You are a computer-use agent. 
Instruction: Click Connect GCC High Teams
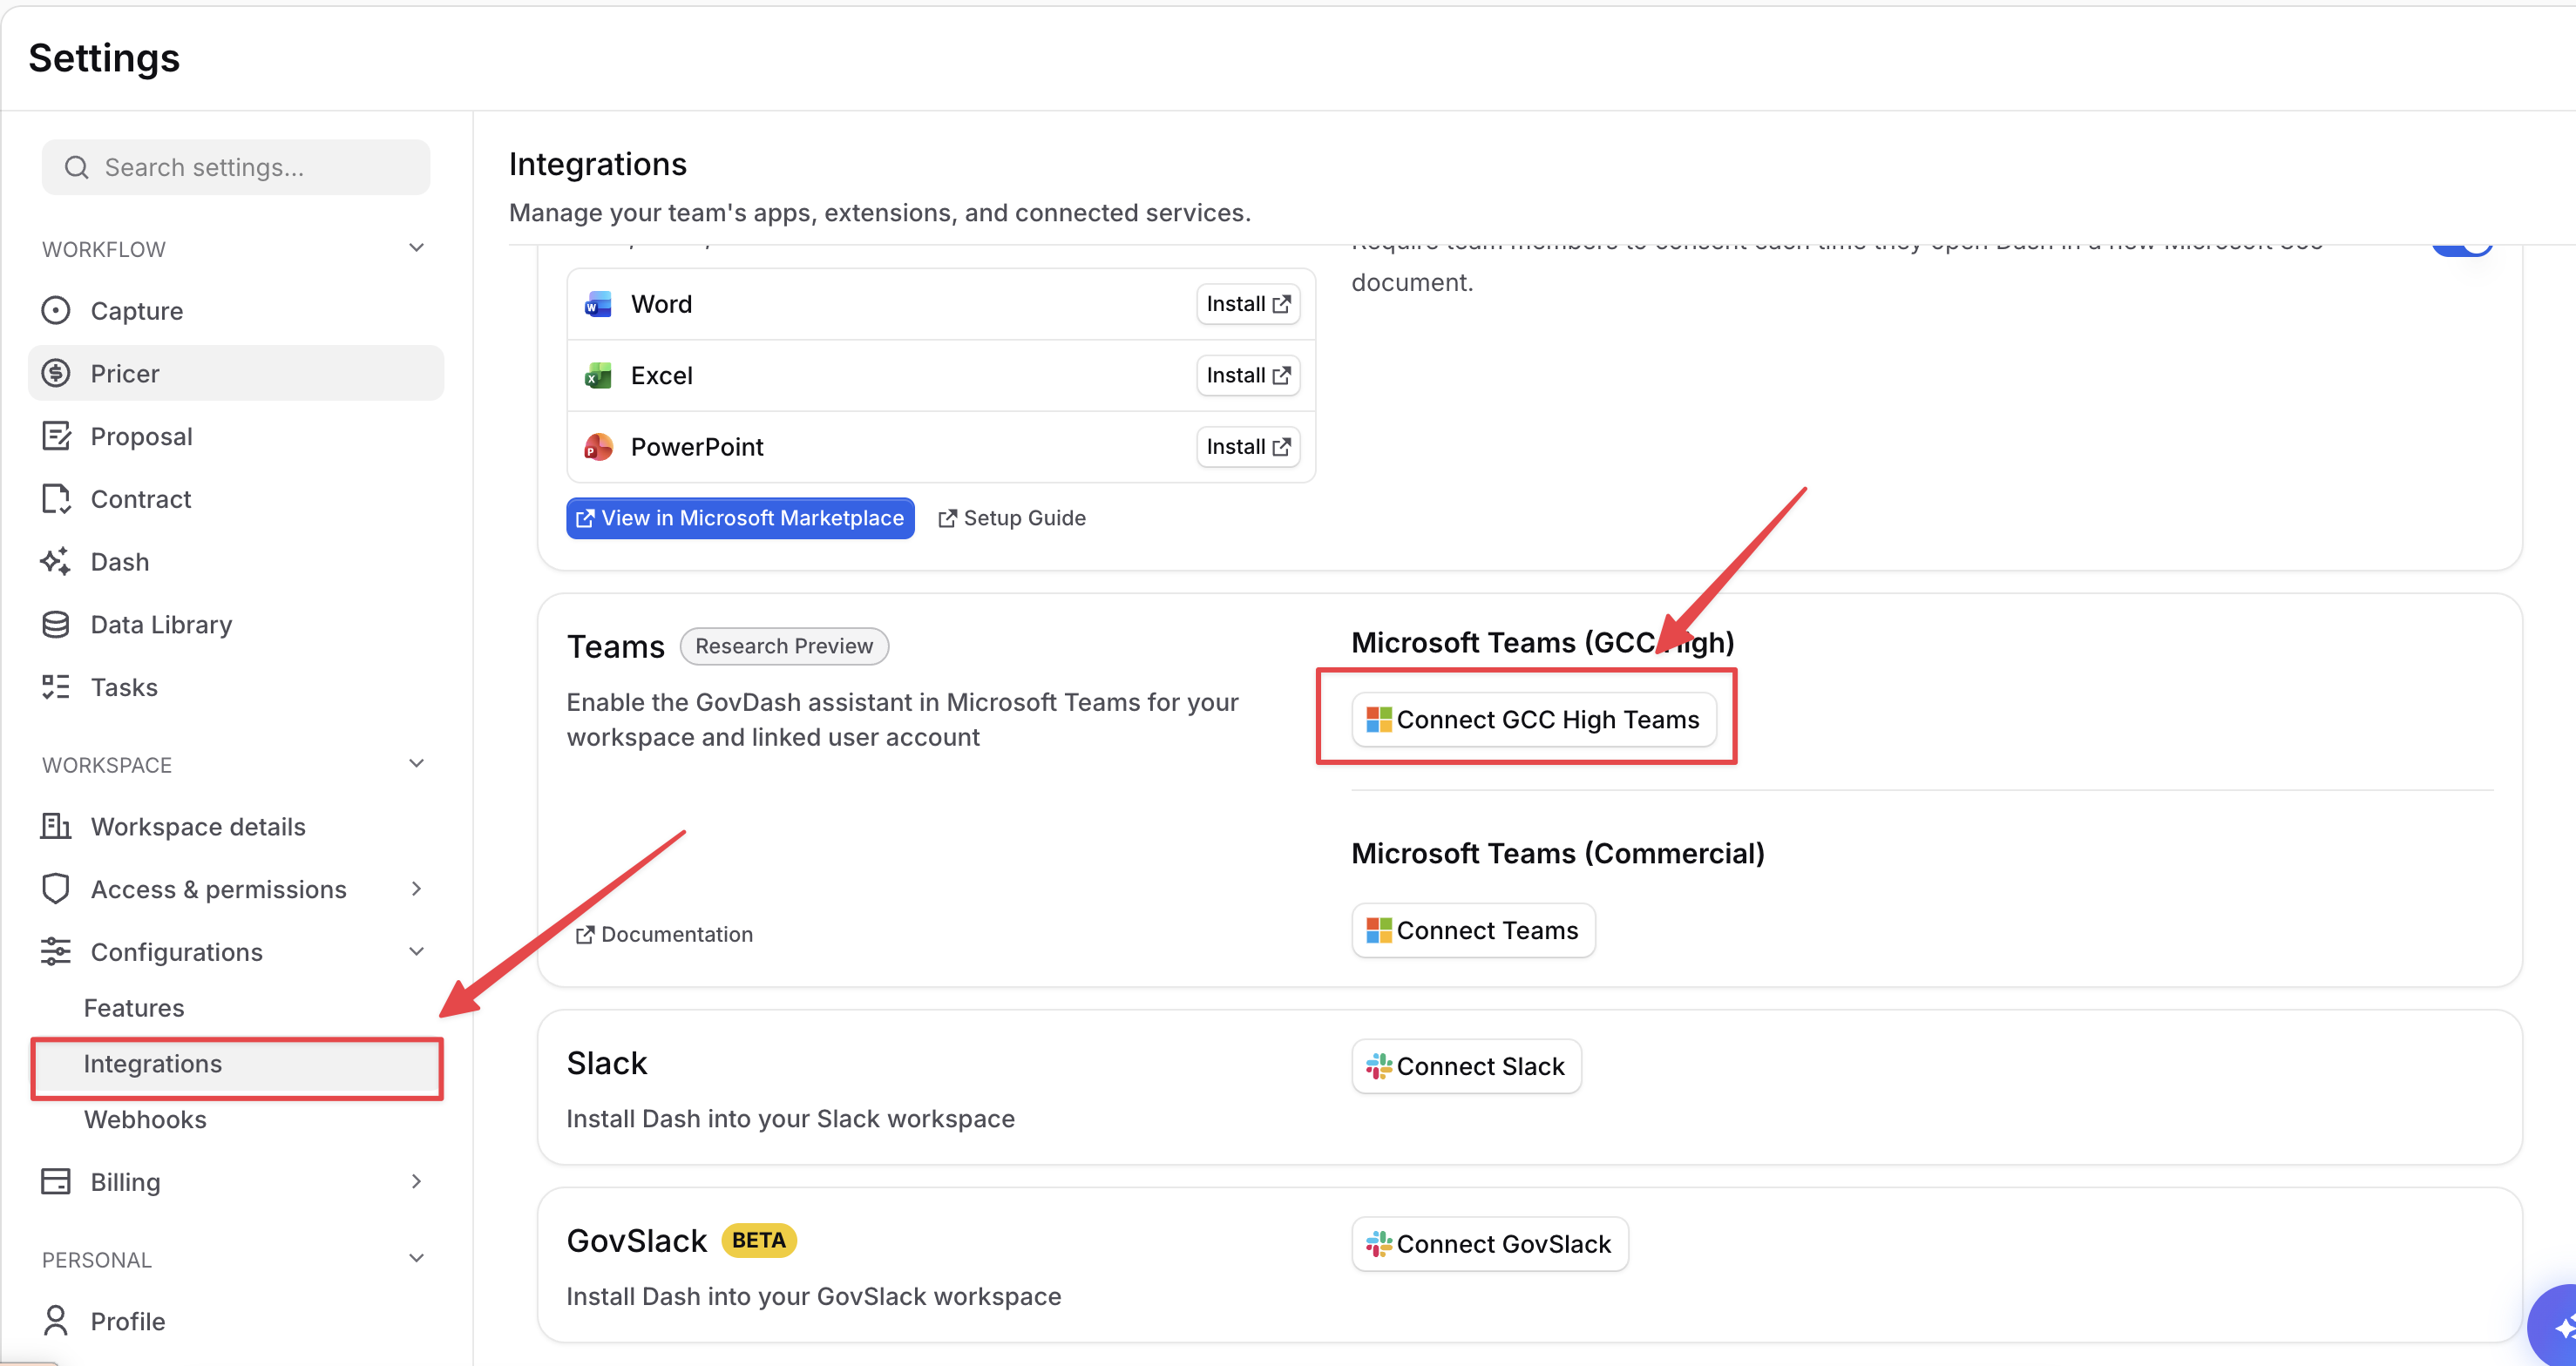click(x=1533, y=720)
